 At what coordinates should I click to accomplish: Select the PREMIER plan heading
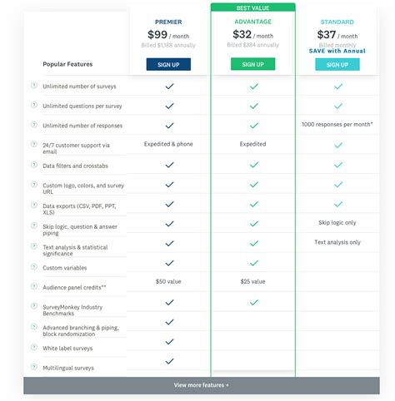[x=168, y=22]
